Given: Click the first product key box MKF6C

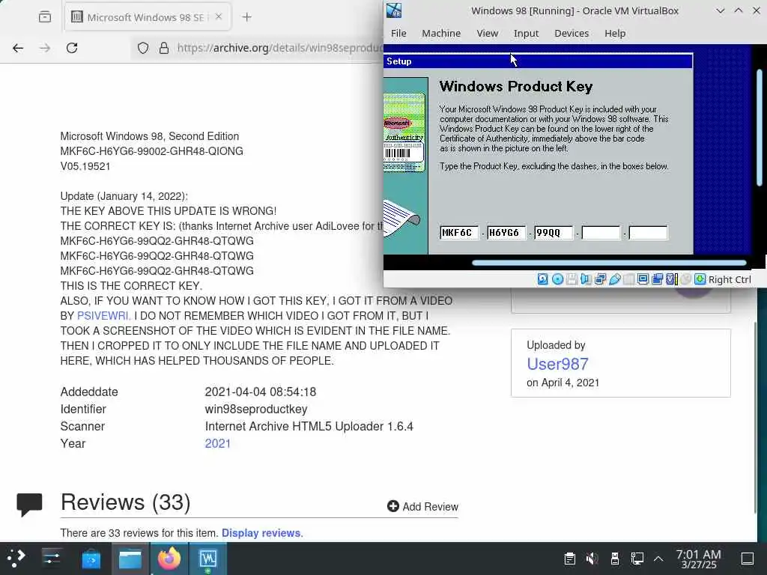Looking at the screenshot, I should point(459,233).
